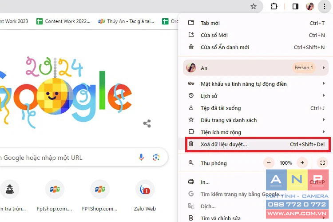This screenshot has width=333, height=222.
Task: Click the Google search input box
Action: tap(84, 158)
